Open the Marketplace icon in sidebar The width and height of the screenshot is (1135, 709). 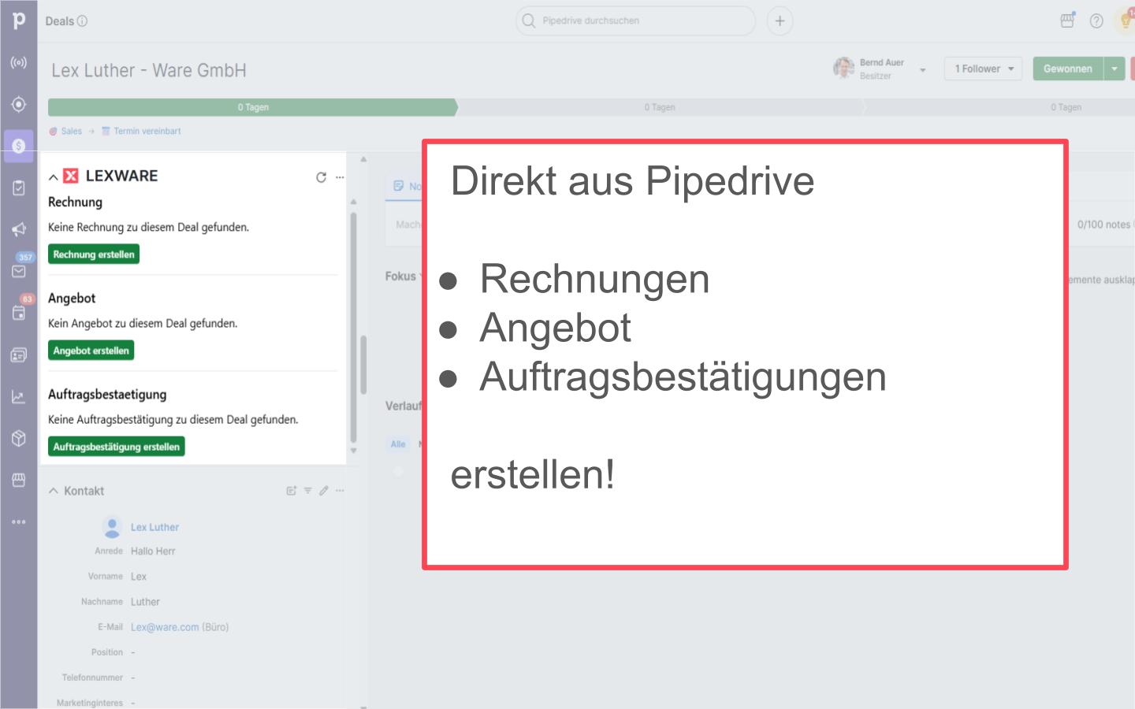[18, 479]
